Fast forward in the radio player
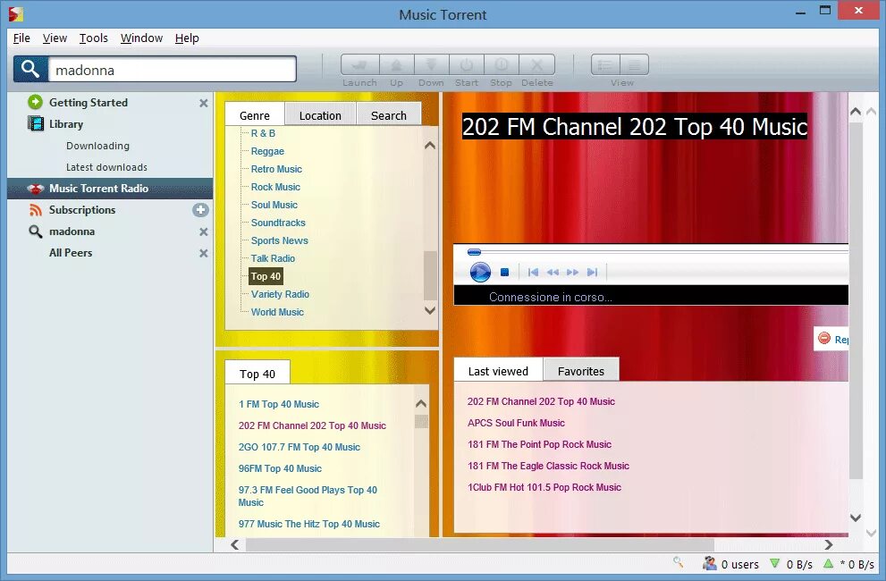This screenshot has width=886, height=581. pyautogui.click(x=572, y=273)
